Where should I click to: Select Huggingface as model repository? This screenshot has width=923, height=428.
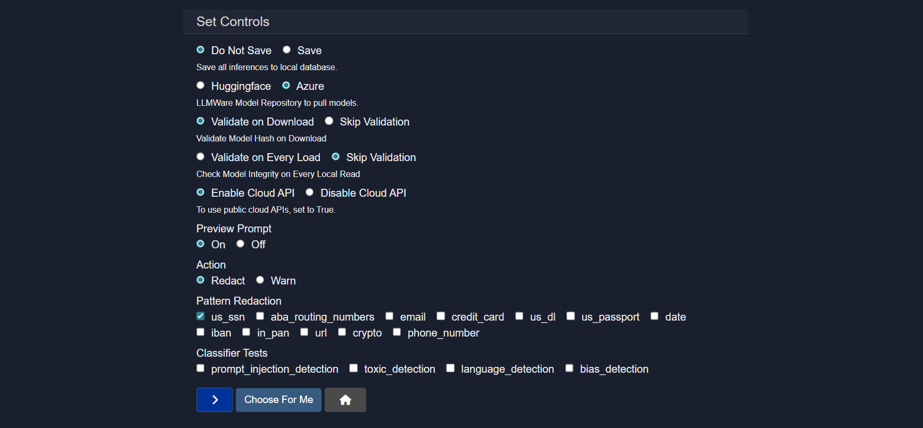click(x=201, y=86)
